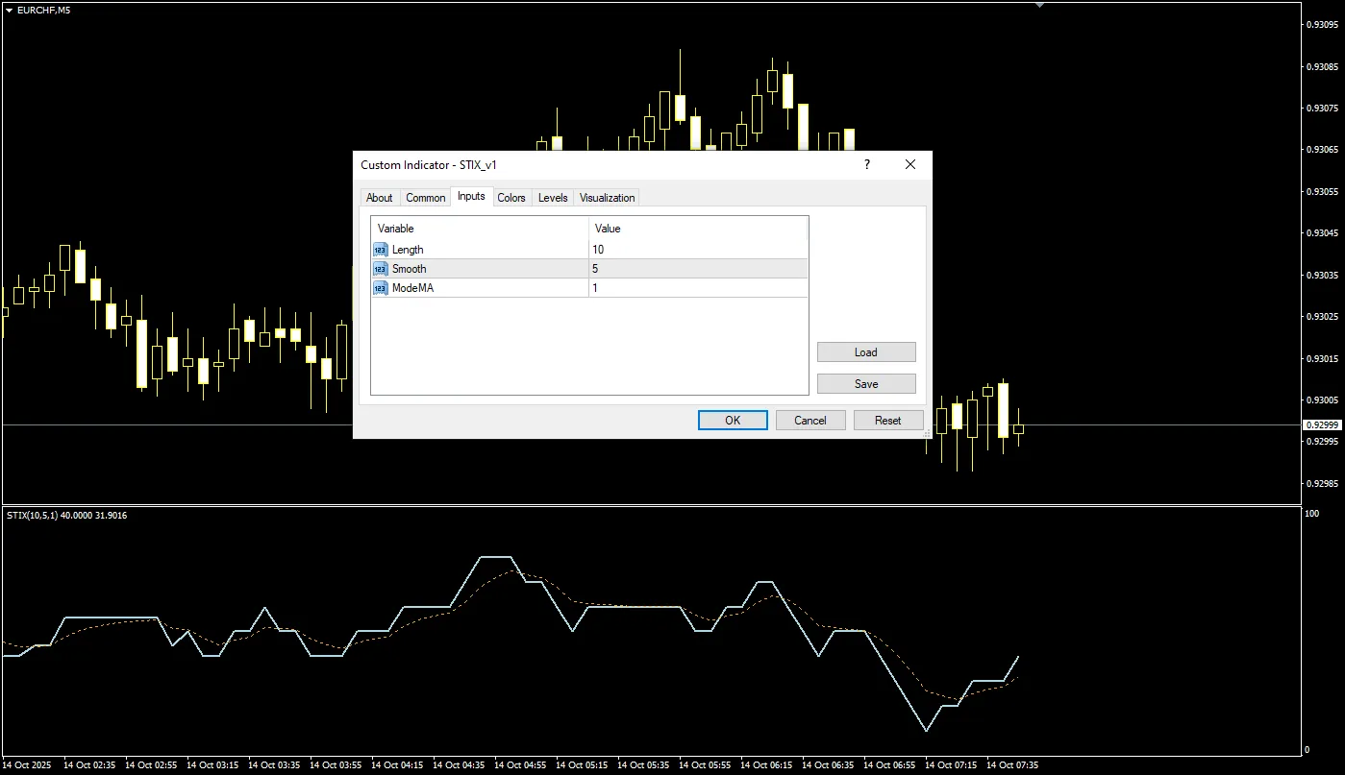
Task: Click the question mark help button
Action: point(867,165)
